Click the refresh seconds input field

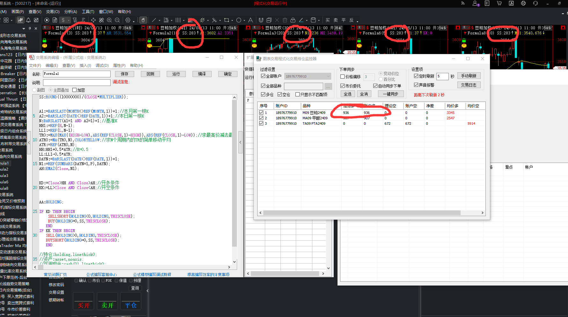tap(442, 76)
